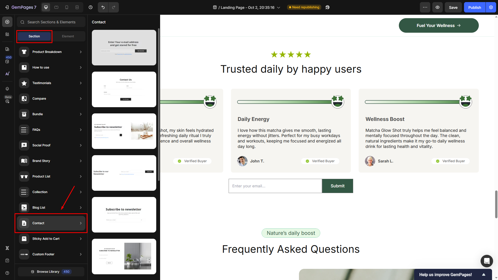Switch to tablet device view
Image resolution: width=498 pixels, height=280 pixels.
coord(56,7)
